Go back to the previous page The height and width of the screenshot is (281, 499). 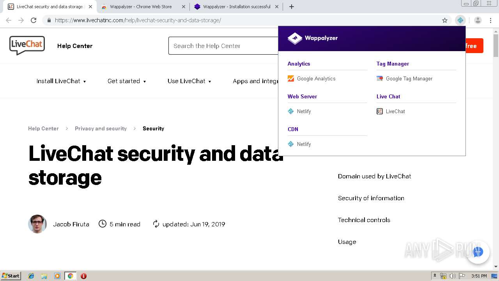click(x=9, y=20)
